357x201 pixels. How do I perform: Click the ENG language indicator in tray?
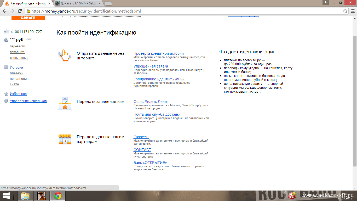[x=330, y=196]
